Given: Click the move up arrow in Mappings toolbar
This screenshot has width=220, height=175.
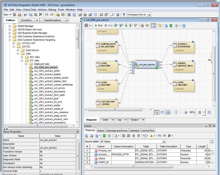Looking at the screenshot, I should [x=133, y=136].
